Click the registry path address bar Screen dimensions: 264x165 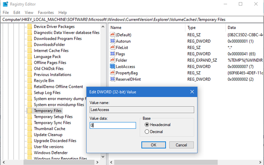coord(132,19)
